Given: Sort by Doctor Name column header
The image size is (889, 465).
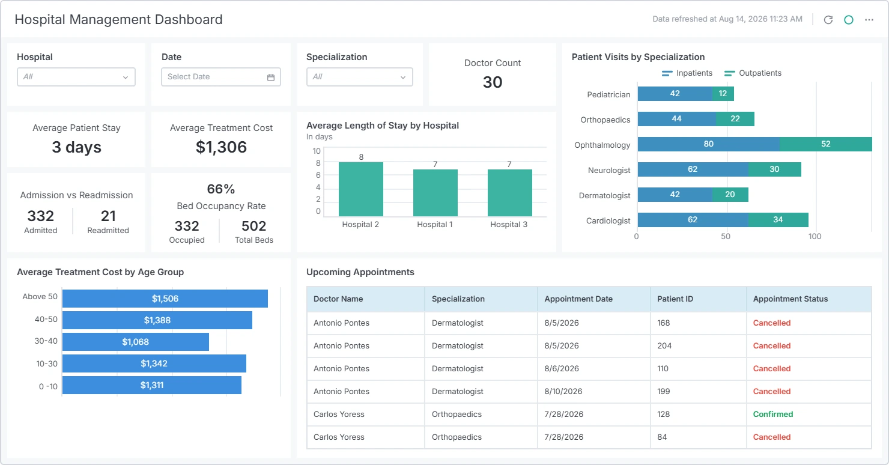Looking at the screenshot, I should 366,299.
